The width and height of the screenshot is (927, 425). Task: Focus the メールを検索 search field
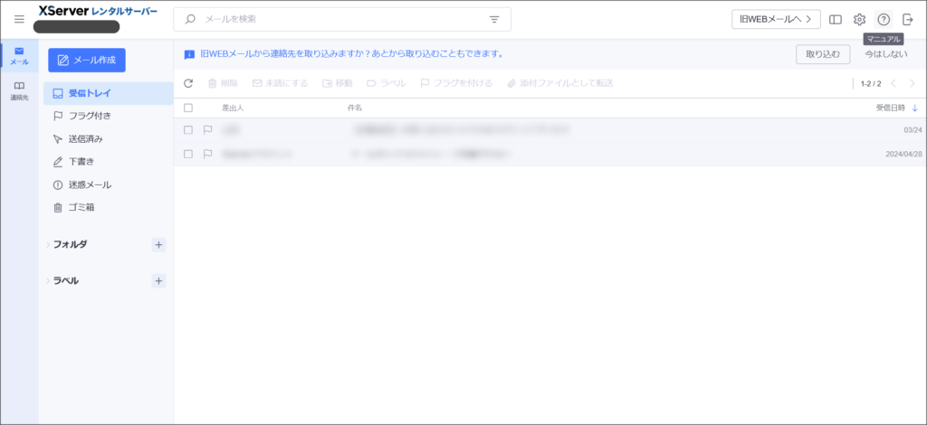[x=341, y=20]
